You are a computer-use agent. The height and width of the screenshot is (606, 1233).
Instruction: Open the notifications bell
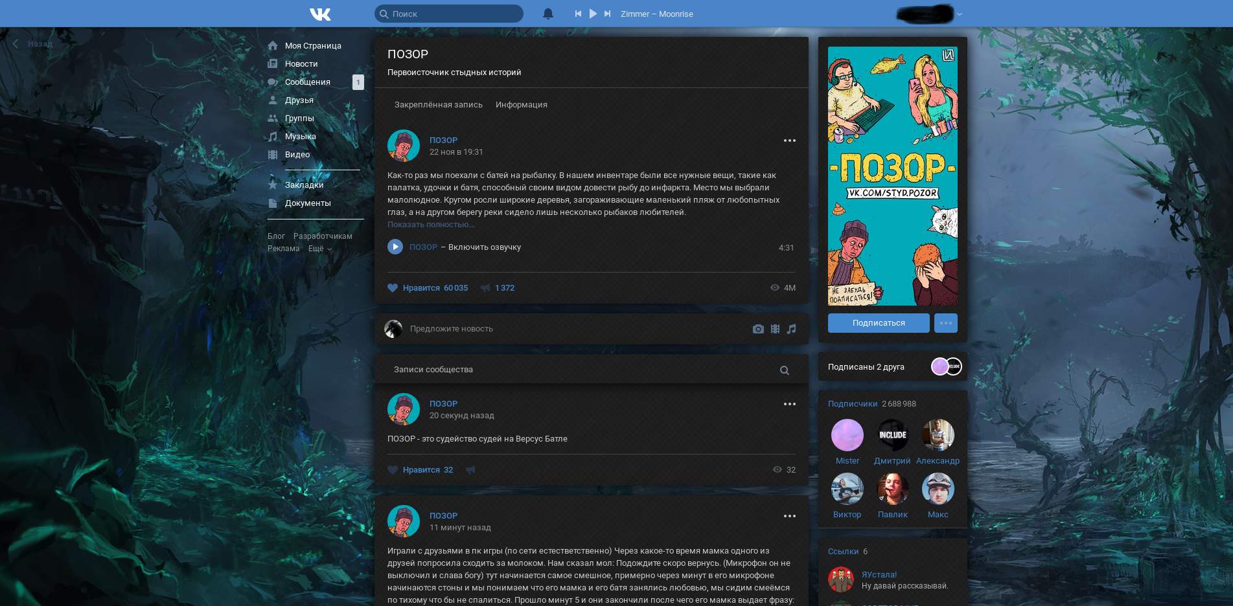[x=548, y=14]
